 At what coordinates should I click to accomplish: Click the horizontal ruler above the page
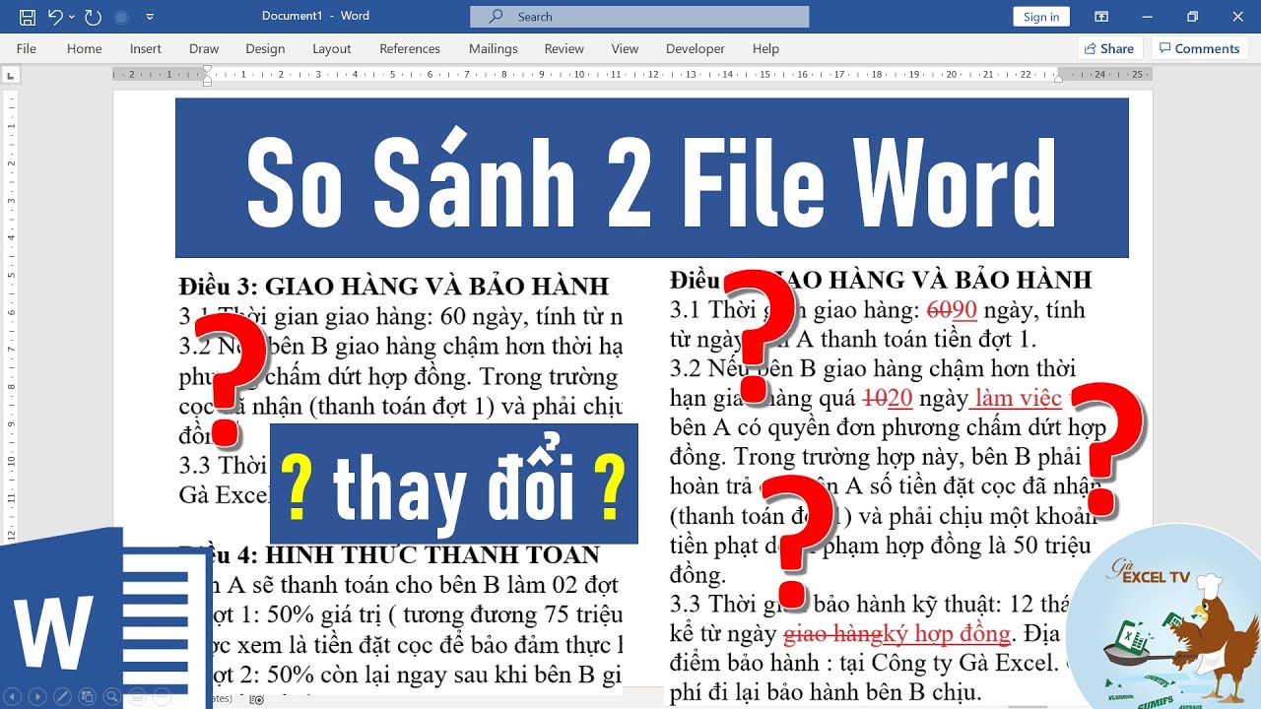[x=630, y=74]
